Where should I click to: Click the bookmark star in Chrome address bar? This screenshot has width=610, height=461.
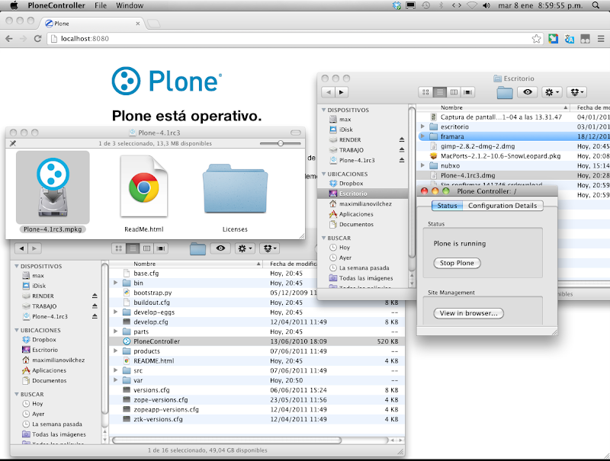537,38
